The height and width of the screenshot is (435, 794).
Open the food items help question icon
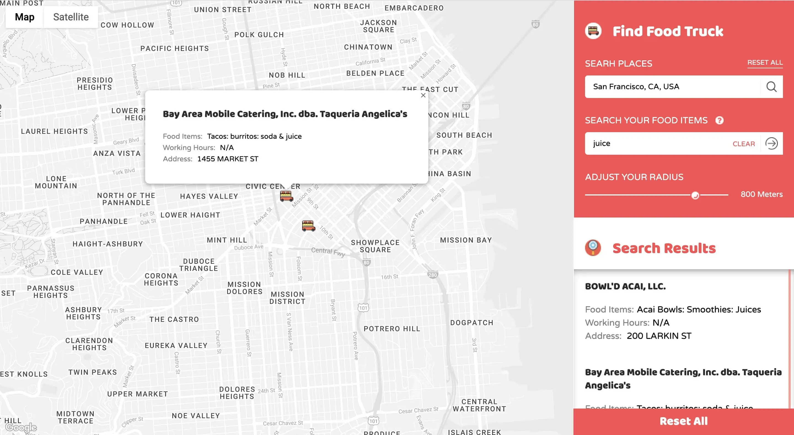click(x=719, y=120)
